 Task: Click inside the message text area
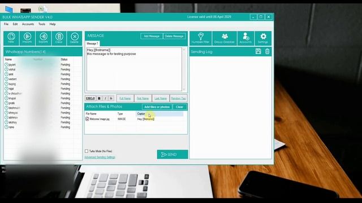pyautogui.click(x=134, y=69)
